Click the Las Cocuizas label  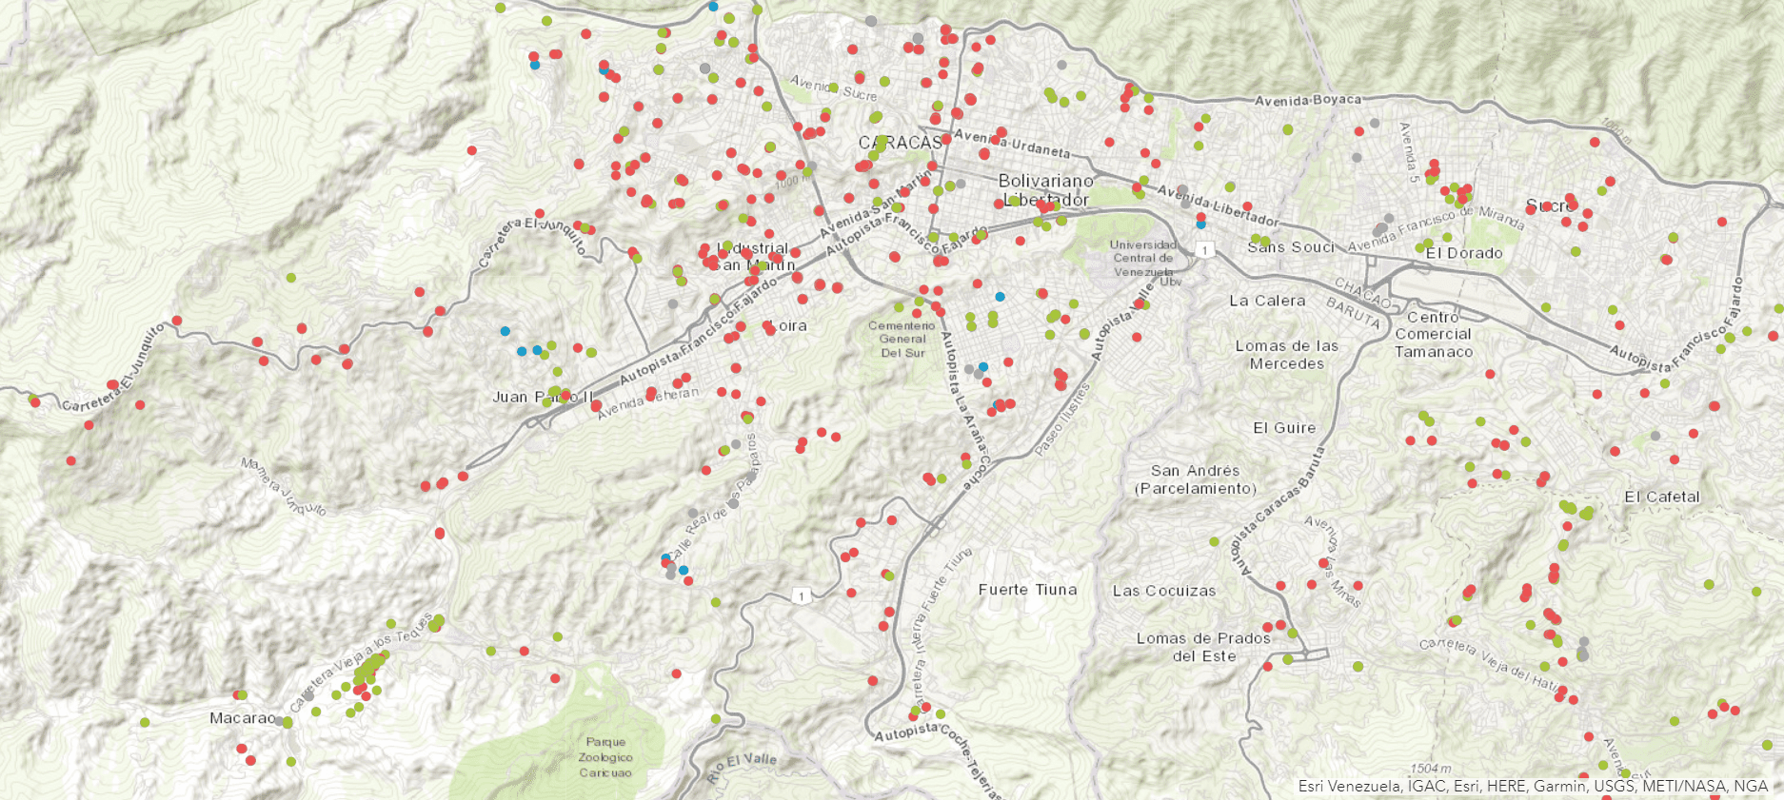[1164, 591]
